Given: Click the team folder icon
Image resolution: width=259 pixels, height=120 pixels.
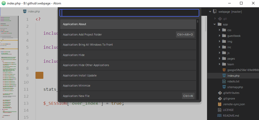Looking at the screenshot, I should pyautogui.click(x=224, y=64).
